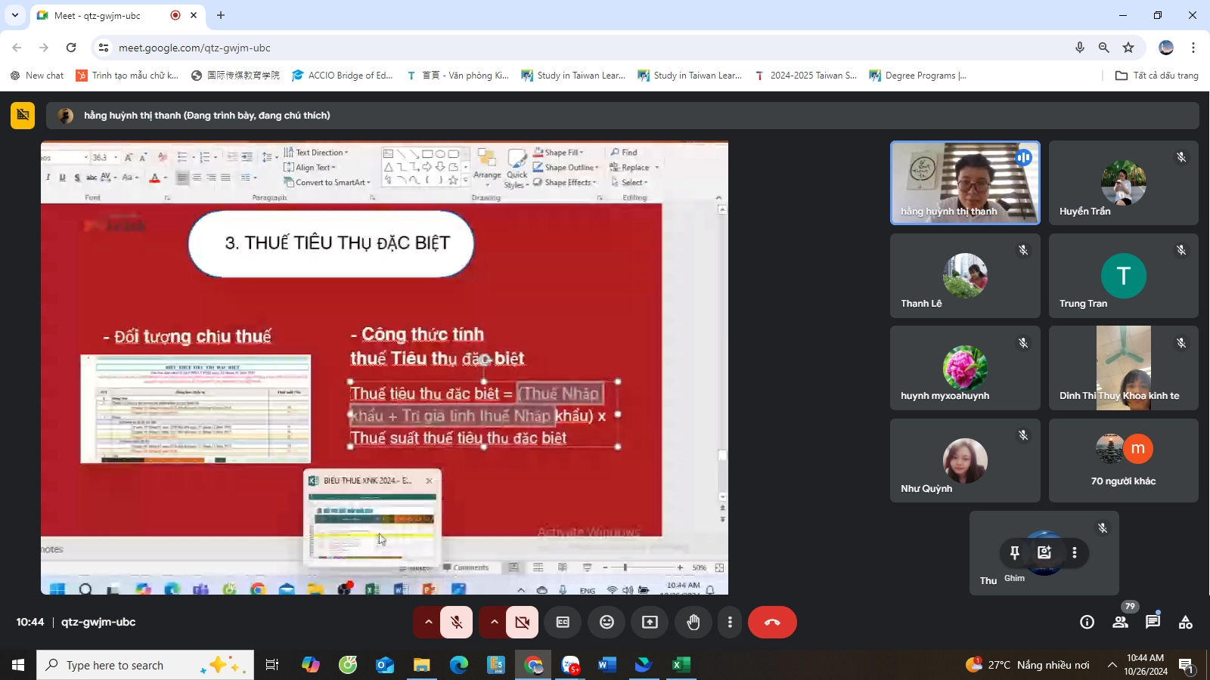The width and height of the screenshot is (1210, 680).
Task: Click the present screen icon
Action: [x=650, y=622]
